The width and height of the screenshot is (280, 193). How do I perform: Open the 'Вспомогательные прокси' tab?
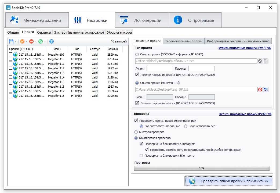pos(184,41)
